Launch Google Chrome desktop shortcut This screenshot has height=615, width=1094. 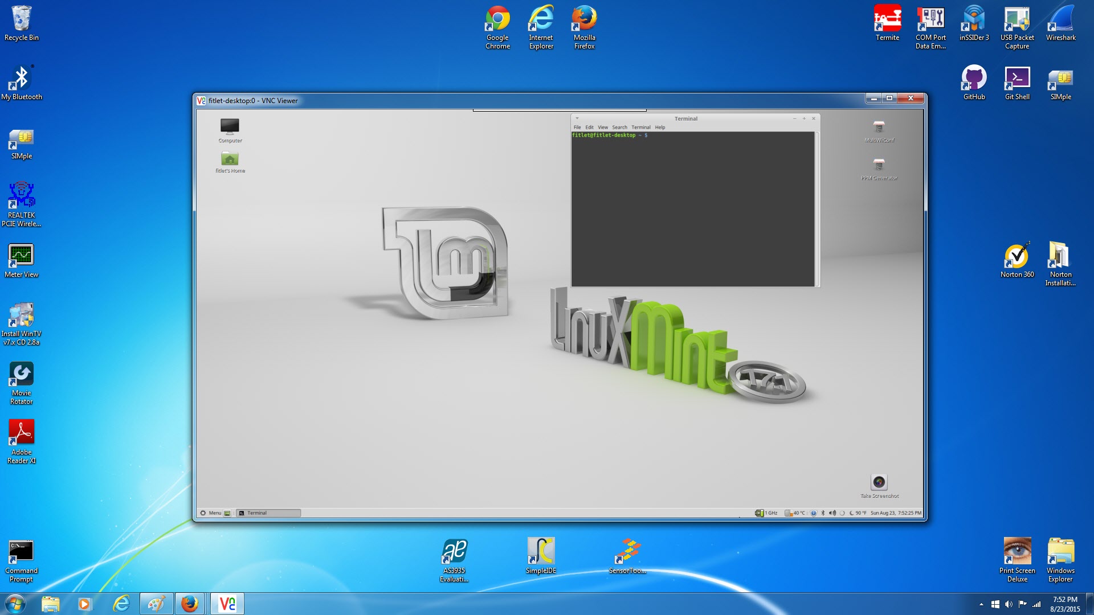pyautogui.click(x=497, y=27)
